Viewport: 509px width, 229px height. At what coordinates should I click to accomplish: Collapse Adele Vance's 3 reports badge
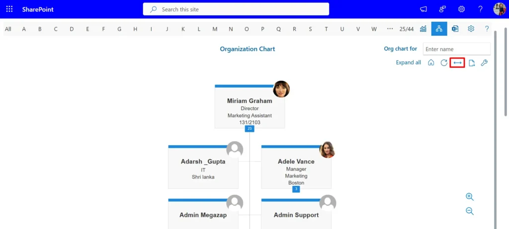pyautogui.click(x=296, y=189)
